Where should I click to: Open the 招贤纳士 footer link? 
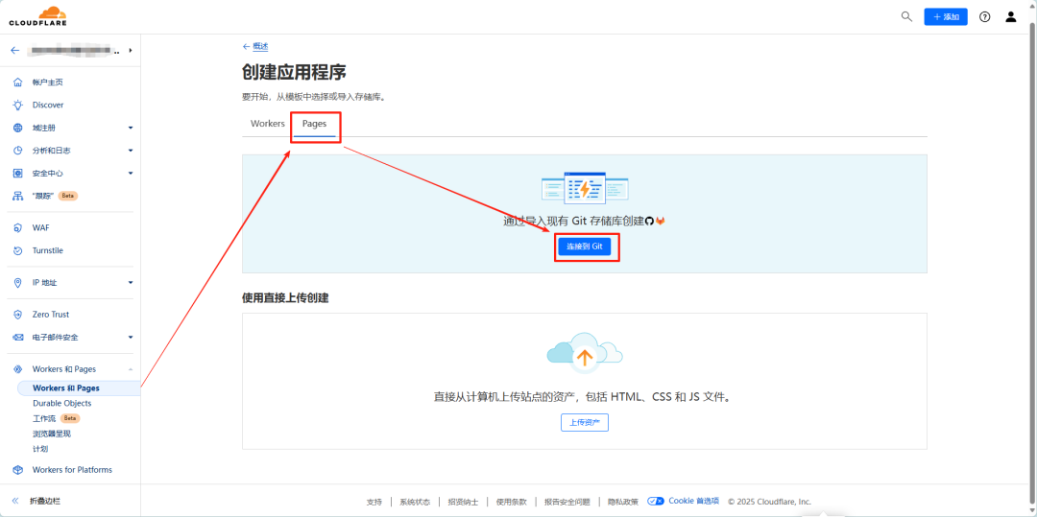click(x=463, y=502)
